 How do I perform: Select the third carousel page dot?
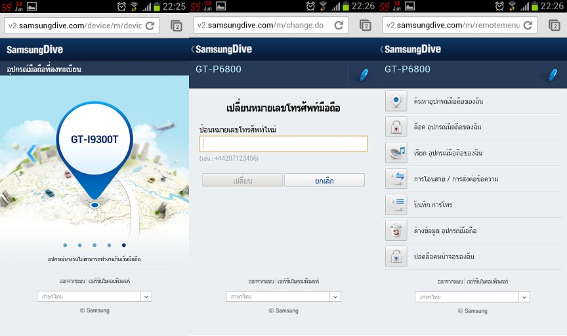[94, 245]
